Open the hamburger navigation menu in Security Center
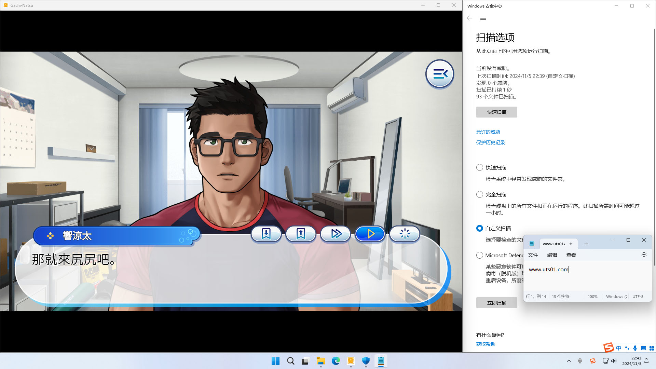The height and width of the screenshot is (369, 656). tap(483, 18)
